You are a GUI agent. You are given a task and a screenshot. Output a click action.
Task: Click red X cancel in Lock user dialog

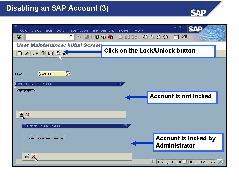click(28, 115)
